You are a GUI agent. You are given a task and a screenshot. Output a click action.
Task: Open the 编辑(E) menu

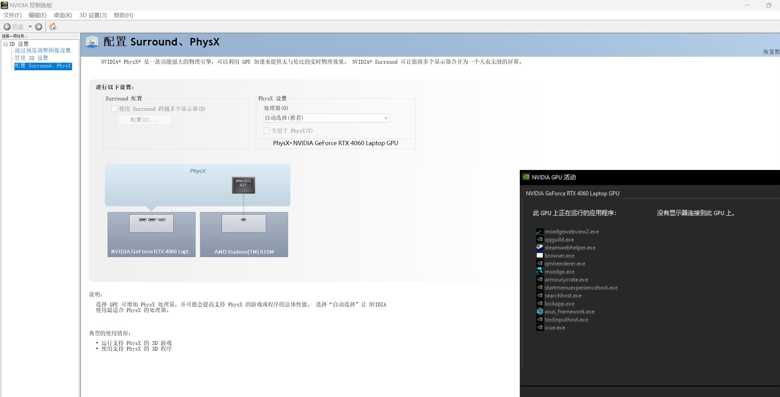tap(37, 15)
